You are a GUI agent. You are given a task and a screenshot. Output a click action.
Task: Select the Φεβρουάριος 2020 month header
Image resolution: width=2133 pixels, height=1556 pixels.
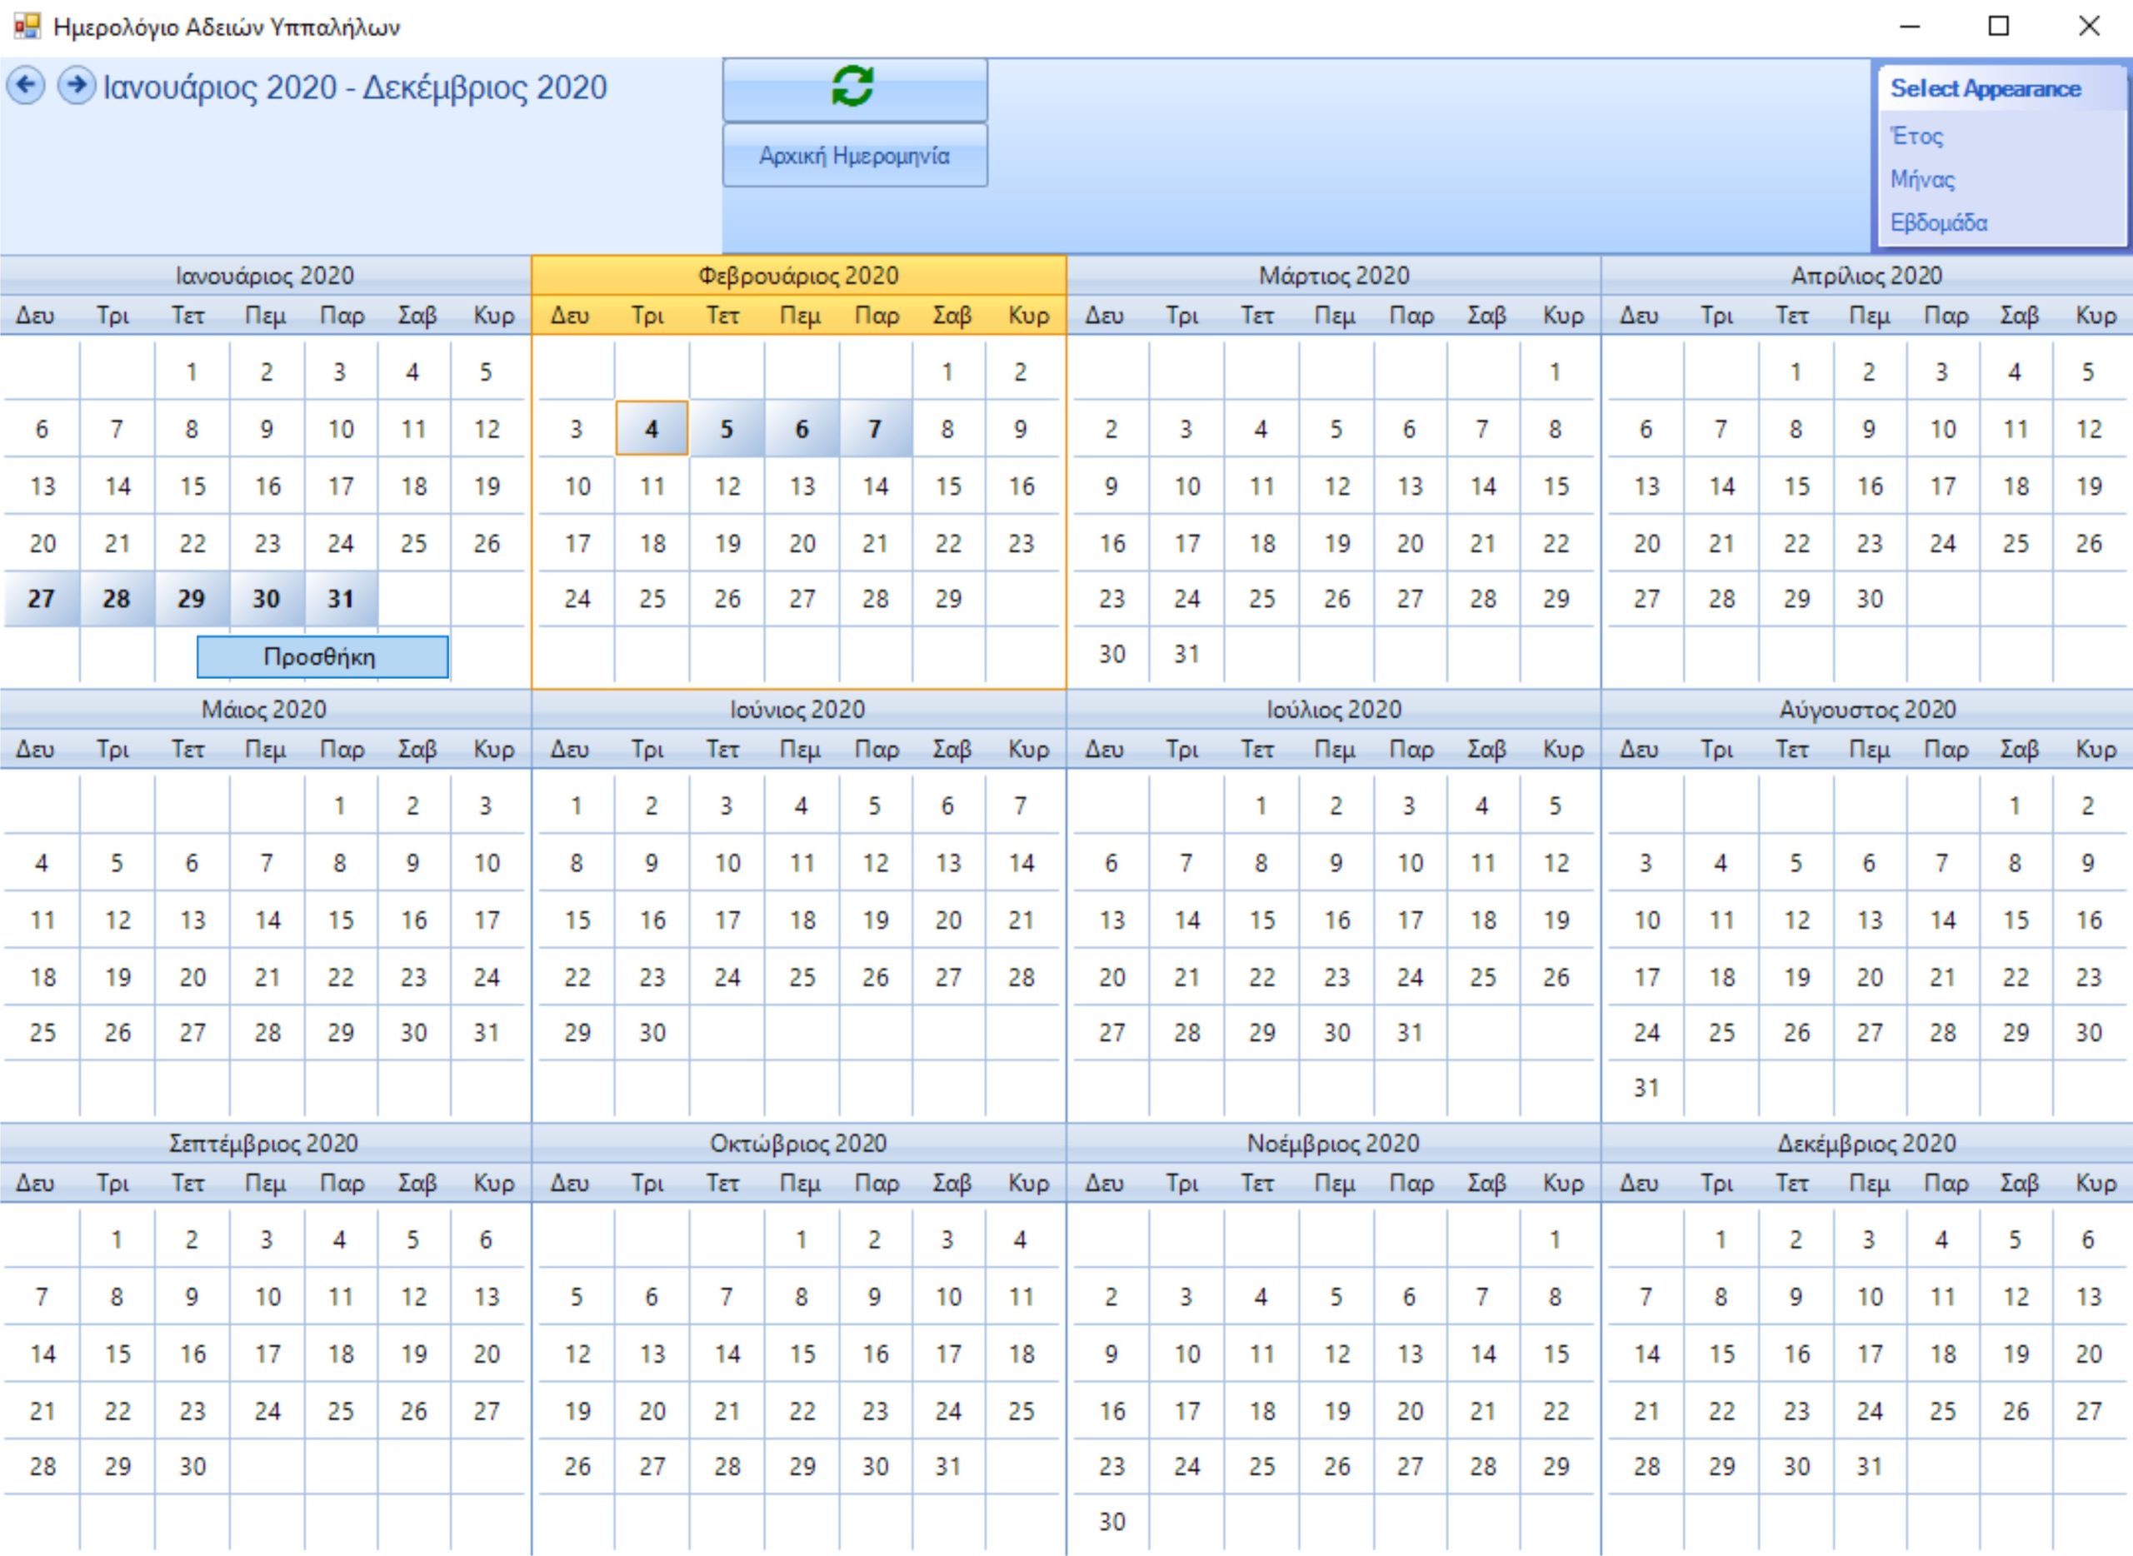click(x=798, y=276)
